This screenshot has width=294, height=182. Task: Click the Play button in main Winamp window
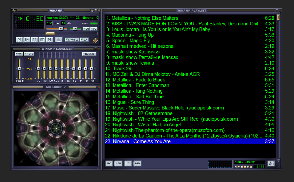point(27,40)
